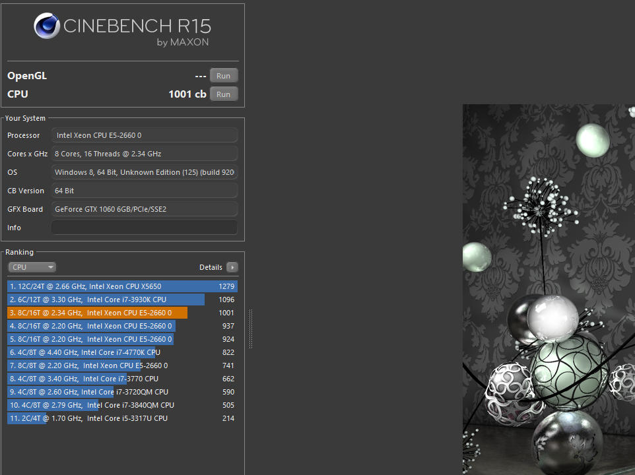
Task: Select ranking row 10 Core i7-3840QM
Action: [x=122, y=406]
